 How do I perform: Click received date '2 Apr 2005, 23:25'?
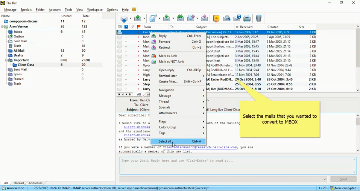point(246,37)
